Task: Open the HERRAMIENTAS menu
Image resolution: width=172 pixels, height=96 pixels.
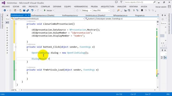Action: 81,7
